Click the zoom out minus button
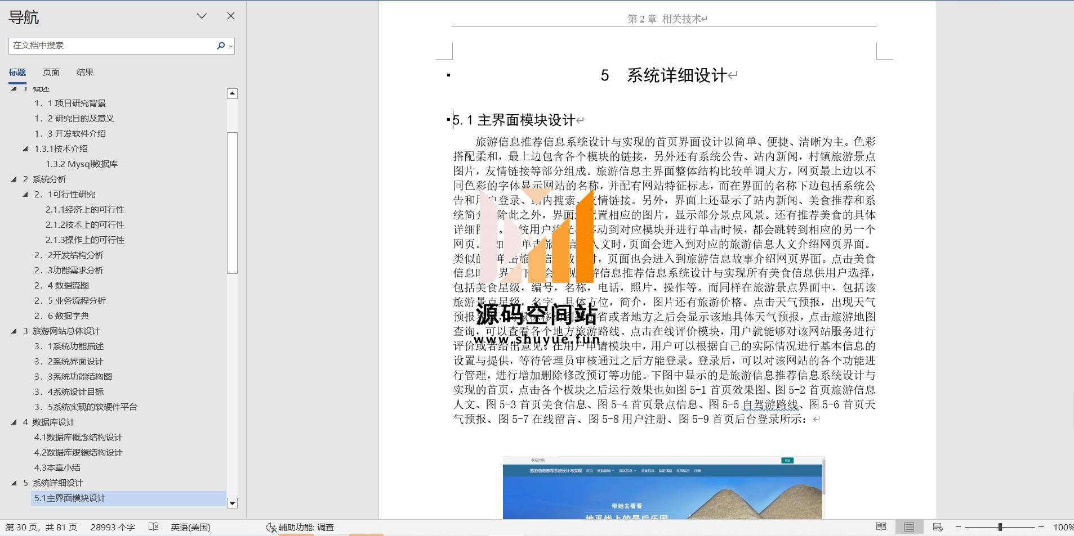1074x536 pixels. pyautogui.click(x=958, y=527)
